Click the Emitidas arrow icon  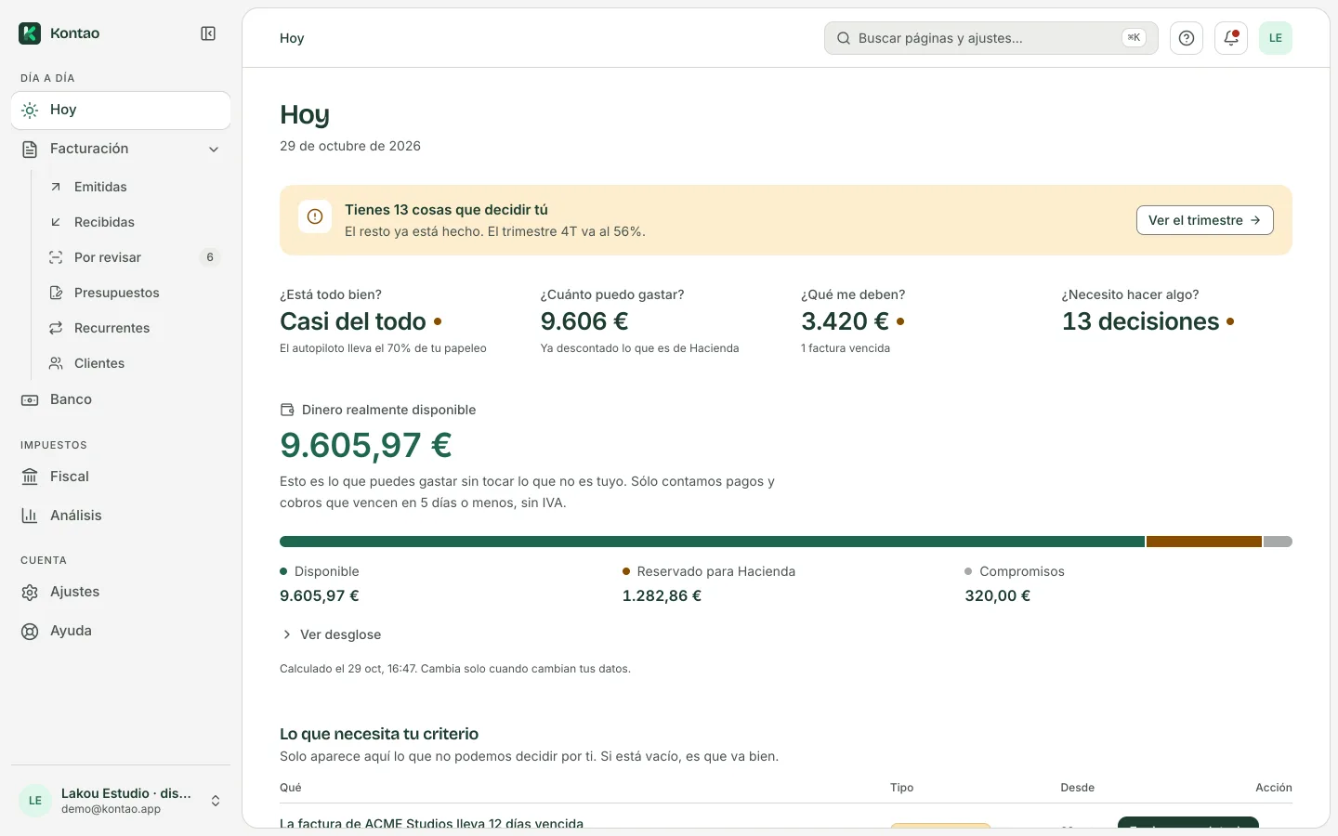pos(56,187)
